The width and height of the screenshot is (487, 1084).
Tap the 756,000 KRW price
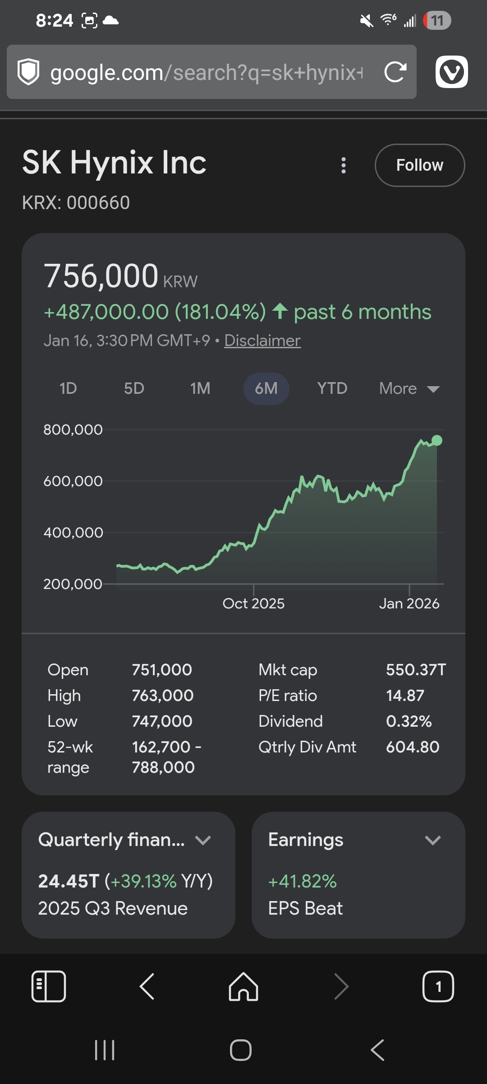click(x=120, y=276)
